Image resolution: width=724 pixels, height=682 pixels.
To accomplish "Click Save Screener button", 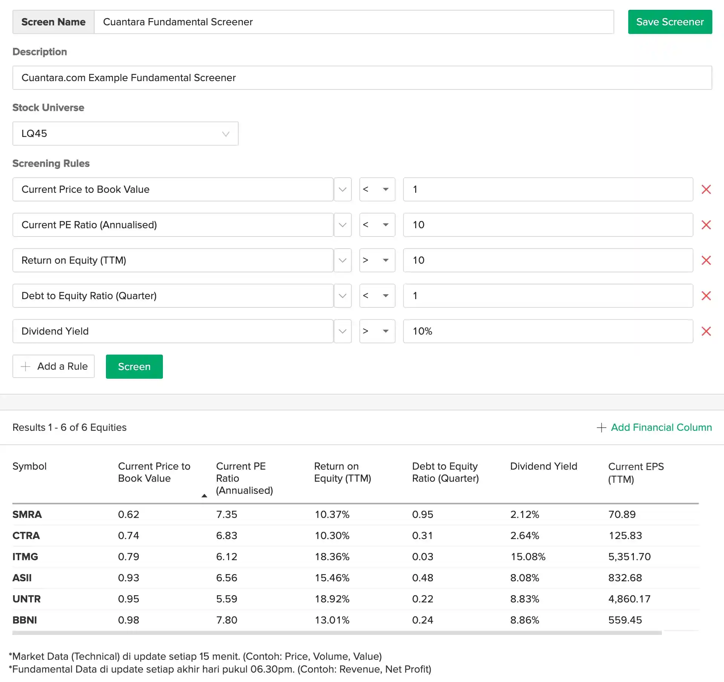I will click(x=670, y=22).
